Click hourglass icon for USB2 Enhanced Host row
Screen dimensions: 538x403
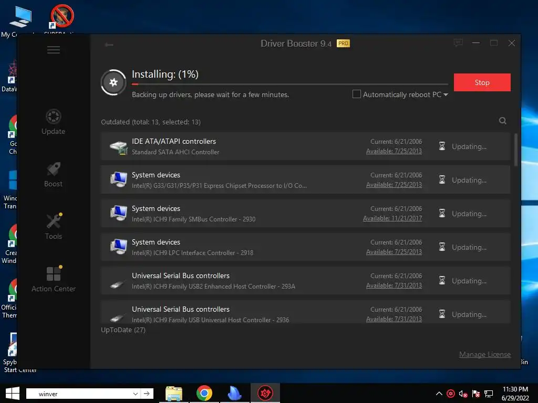click(x=442, y=281)
